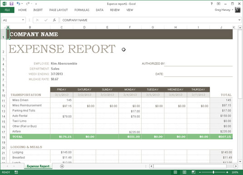
Task: Click the Redo arrow icon
Action: [28, 4]
